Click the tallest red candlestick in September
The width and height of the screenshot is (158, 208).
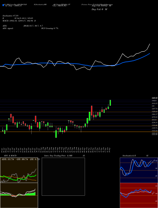click(92, 111)
